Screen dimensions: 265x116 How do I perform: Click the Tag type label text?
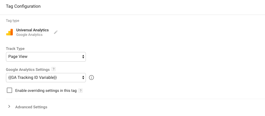click(x=13, y=21)
